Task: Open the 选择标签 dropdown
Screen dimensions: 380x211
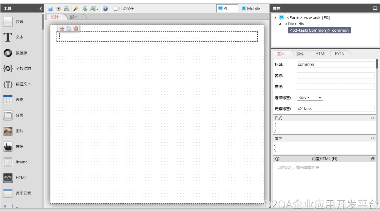Action: pos(310,98)
